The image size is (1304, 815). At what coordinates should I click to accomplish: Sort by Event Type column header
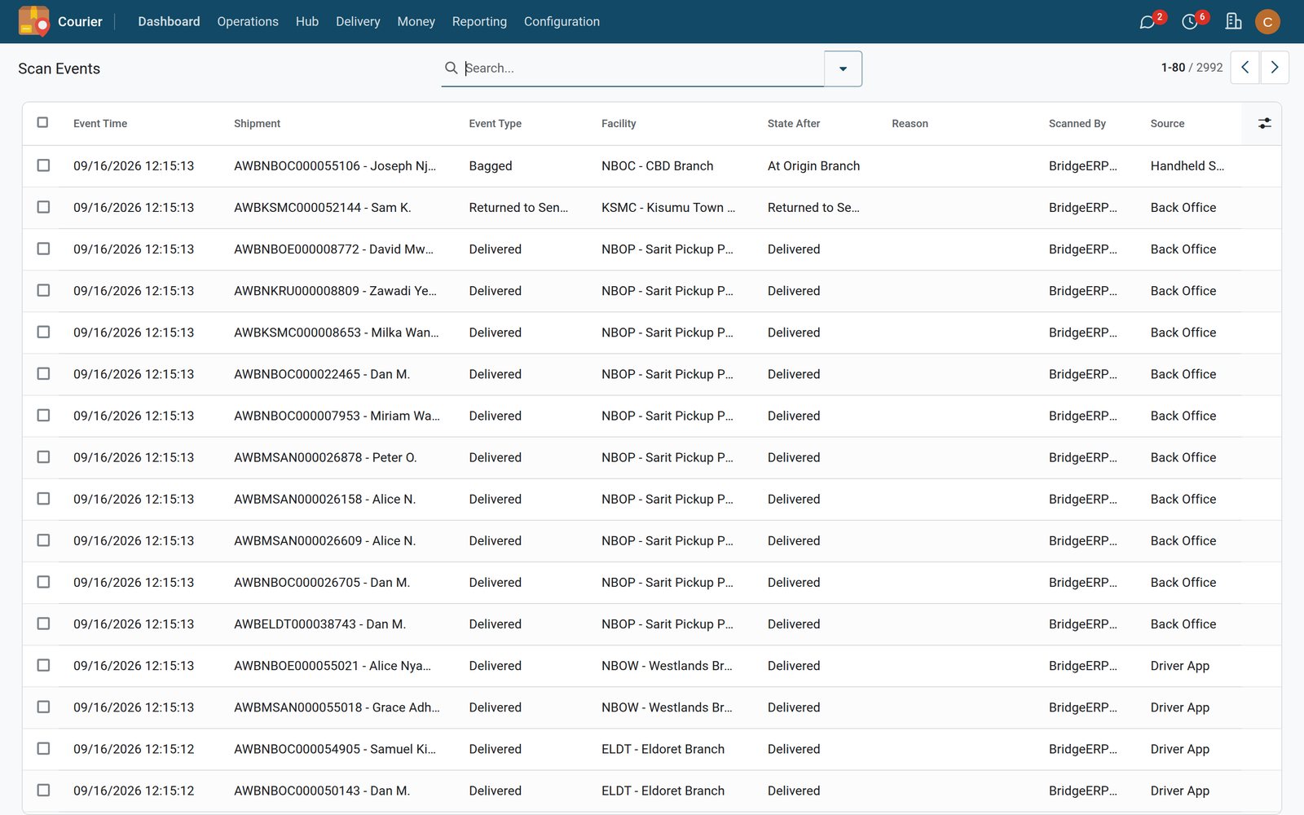[495, 123]
